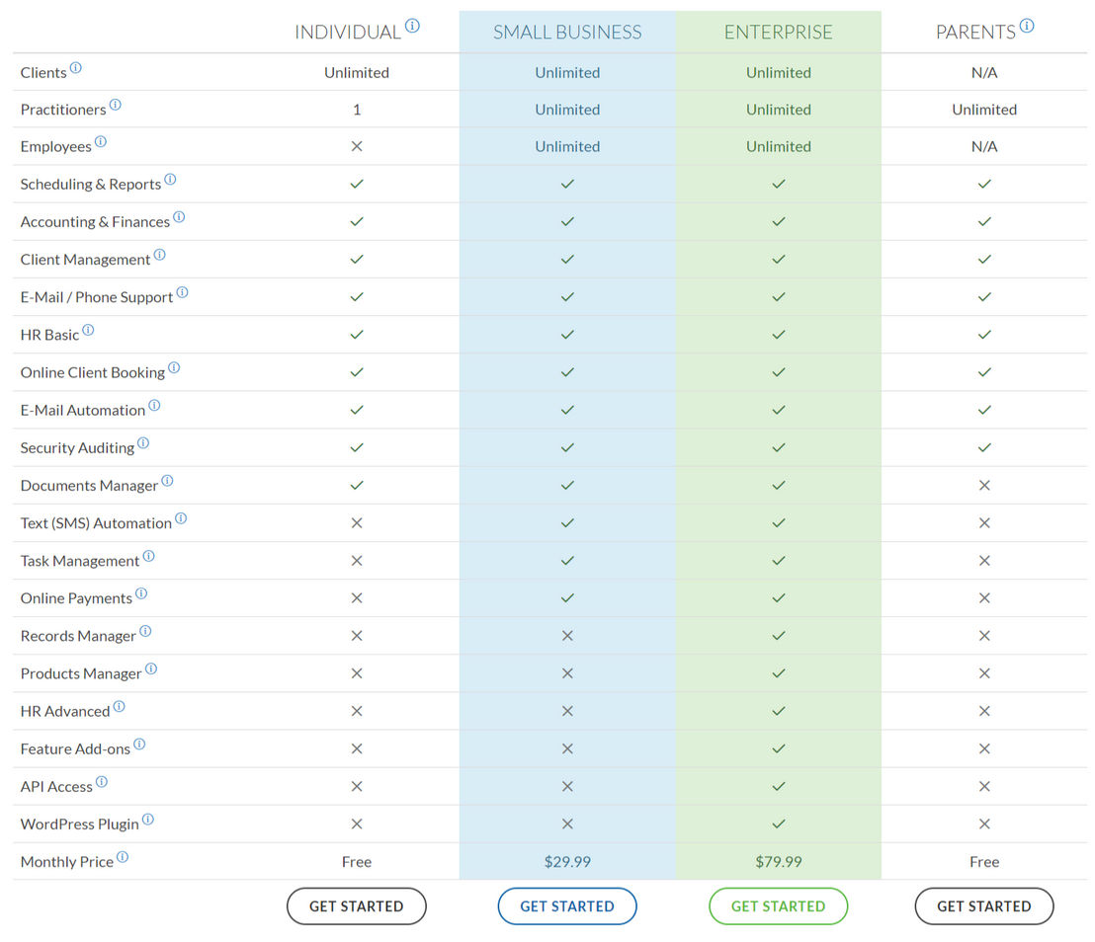Image resolution: width=1095 pixels, height=942 pixels.
Task: Select the PARENTS column heading
Action: [x=975, y=33]
